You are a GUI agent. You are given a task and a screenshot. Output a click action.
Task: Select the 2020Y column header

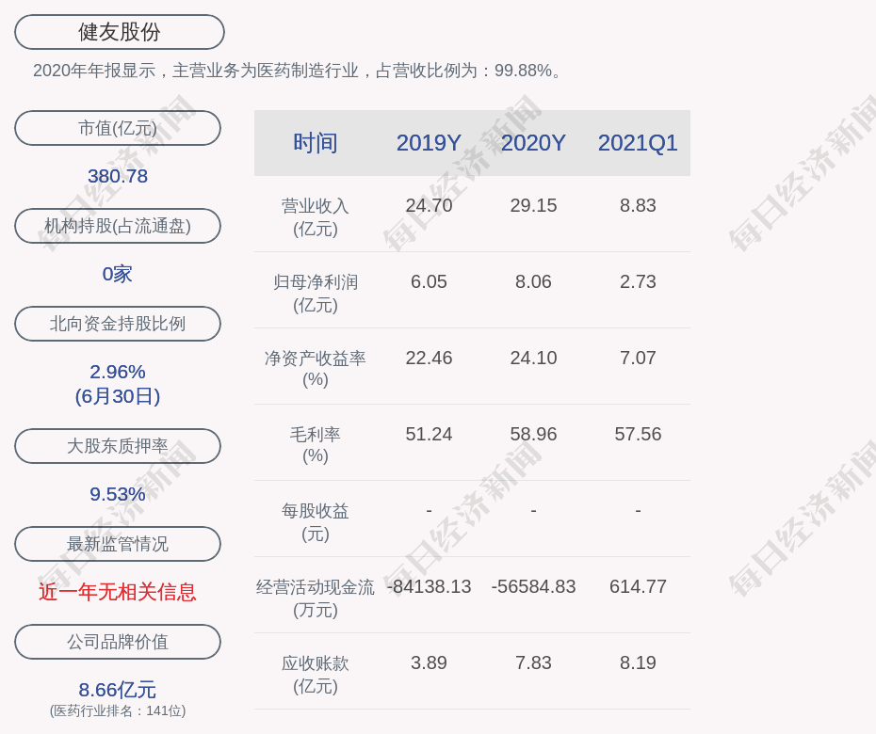(533, 143)
